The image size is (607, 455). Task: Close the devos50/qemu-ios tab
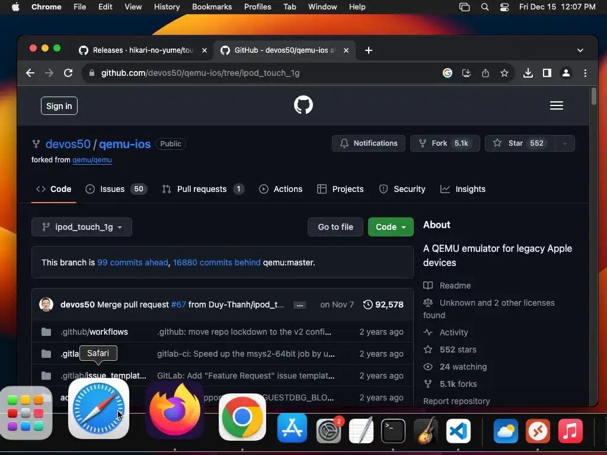(x=346, y=50)
